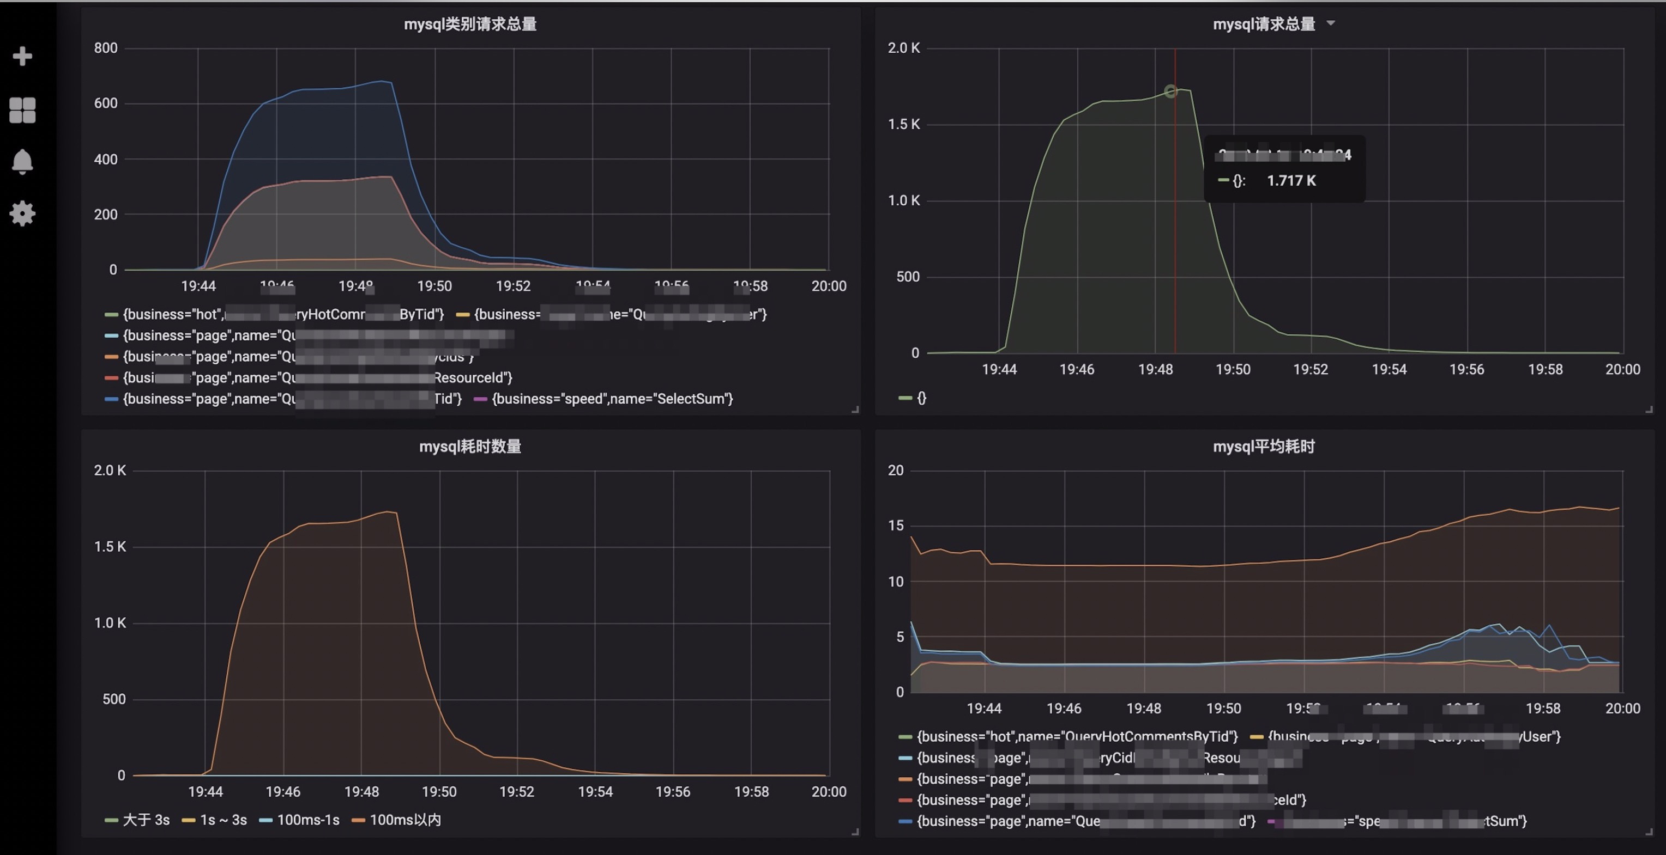Toggle the 1s ~ 3s legend series

point(223,820)
